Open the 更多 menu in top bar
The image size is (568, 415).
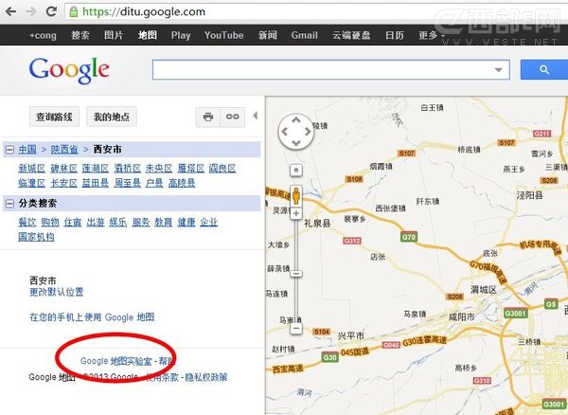tap(432, 35)
